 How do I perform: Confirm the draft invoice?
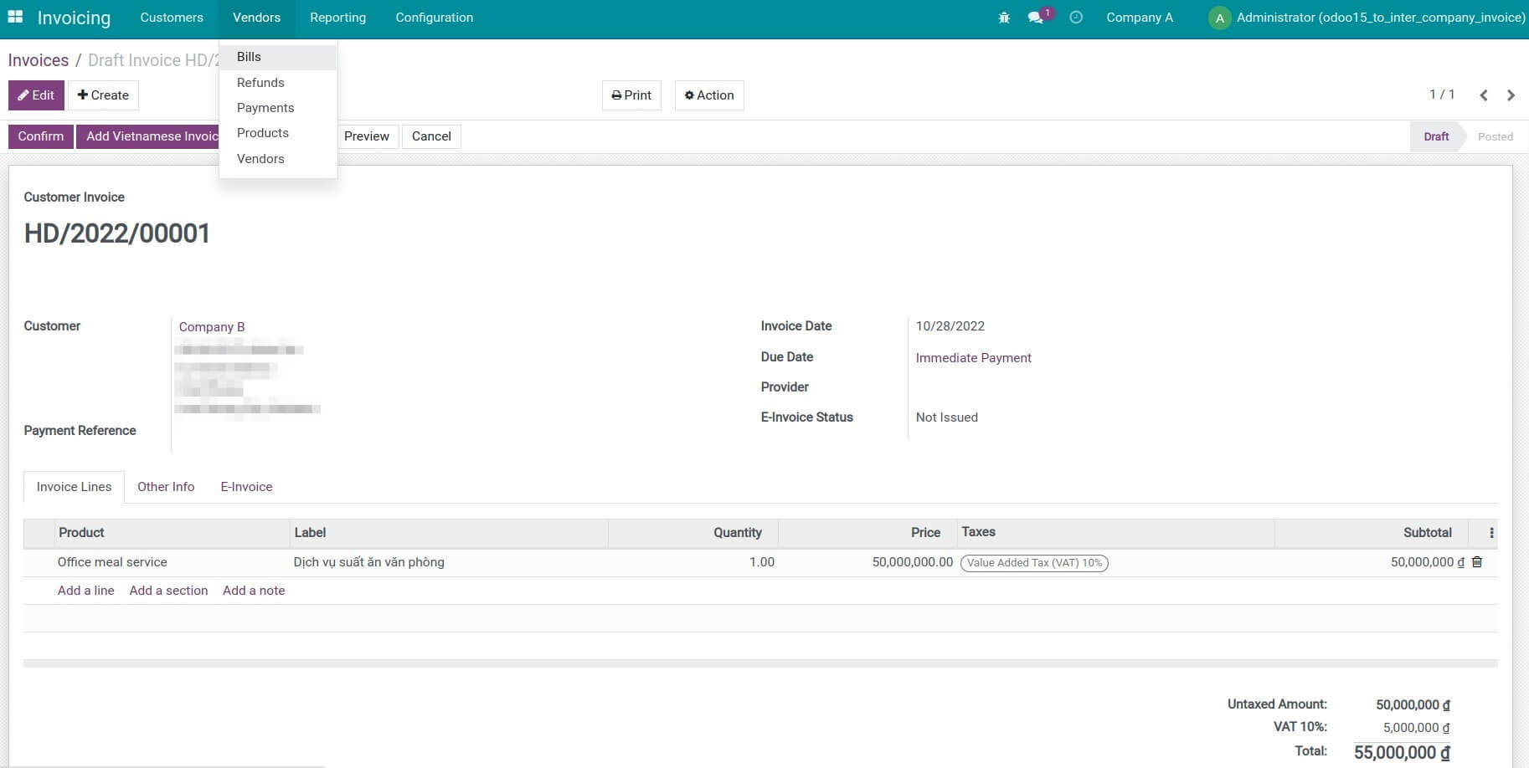click(40, 136)
